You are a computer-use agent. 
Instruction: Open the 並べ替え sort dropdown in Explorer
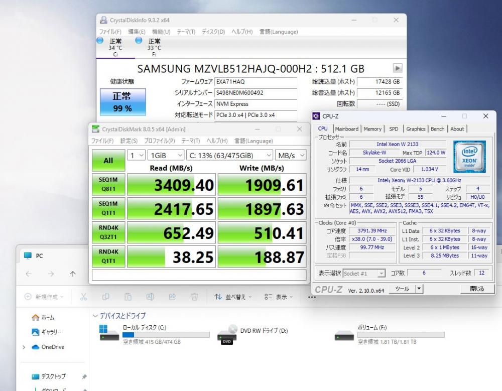(x=233, y=297)
